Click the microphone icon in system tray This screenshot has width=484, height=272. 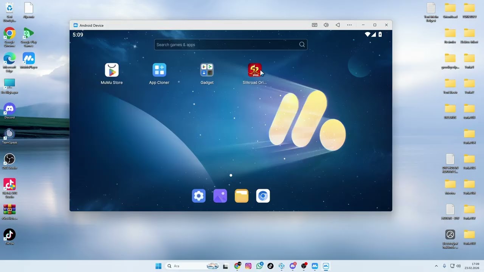(x=444, y=266)
